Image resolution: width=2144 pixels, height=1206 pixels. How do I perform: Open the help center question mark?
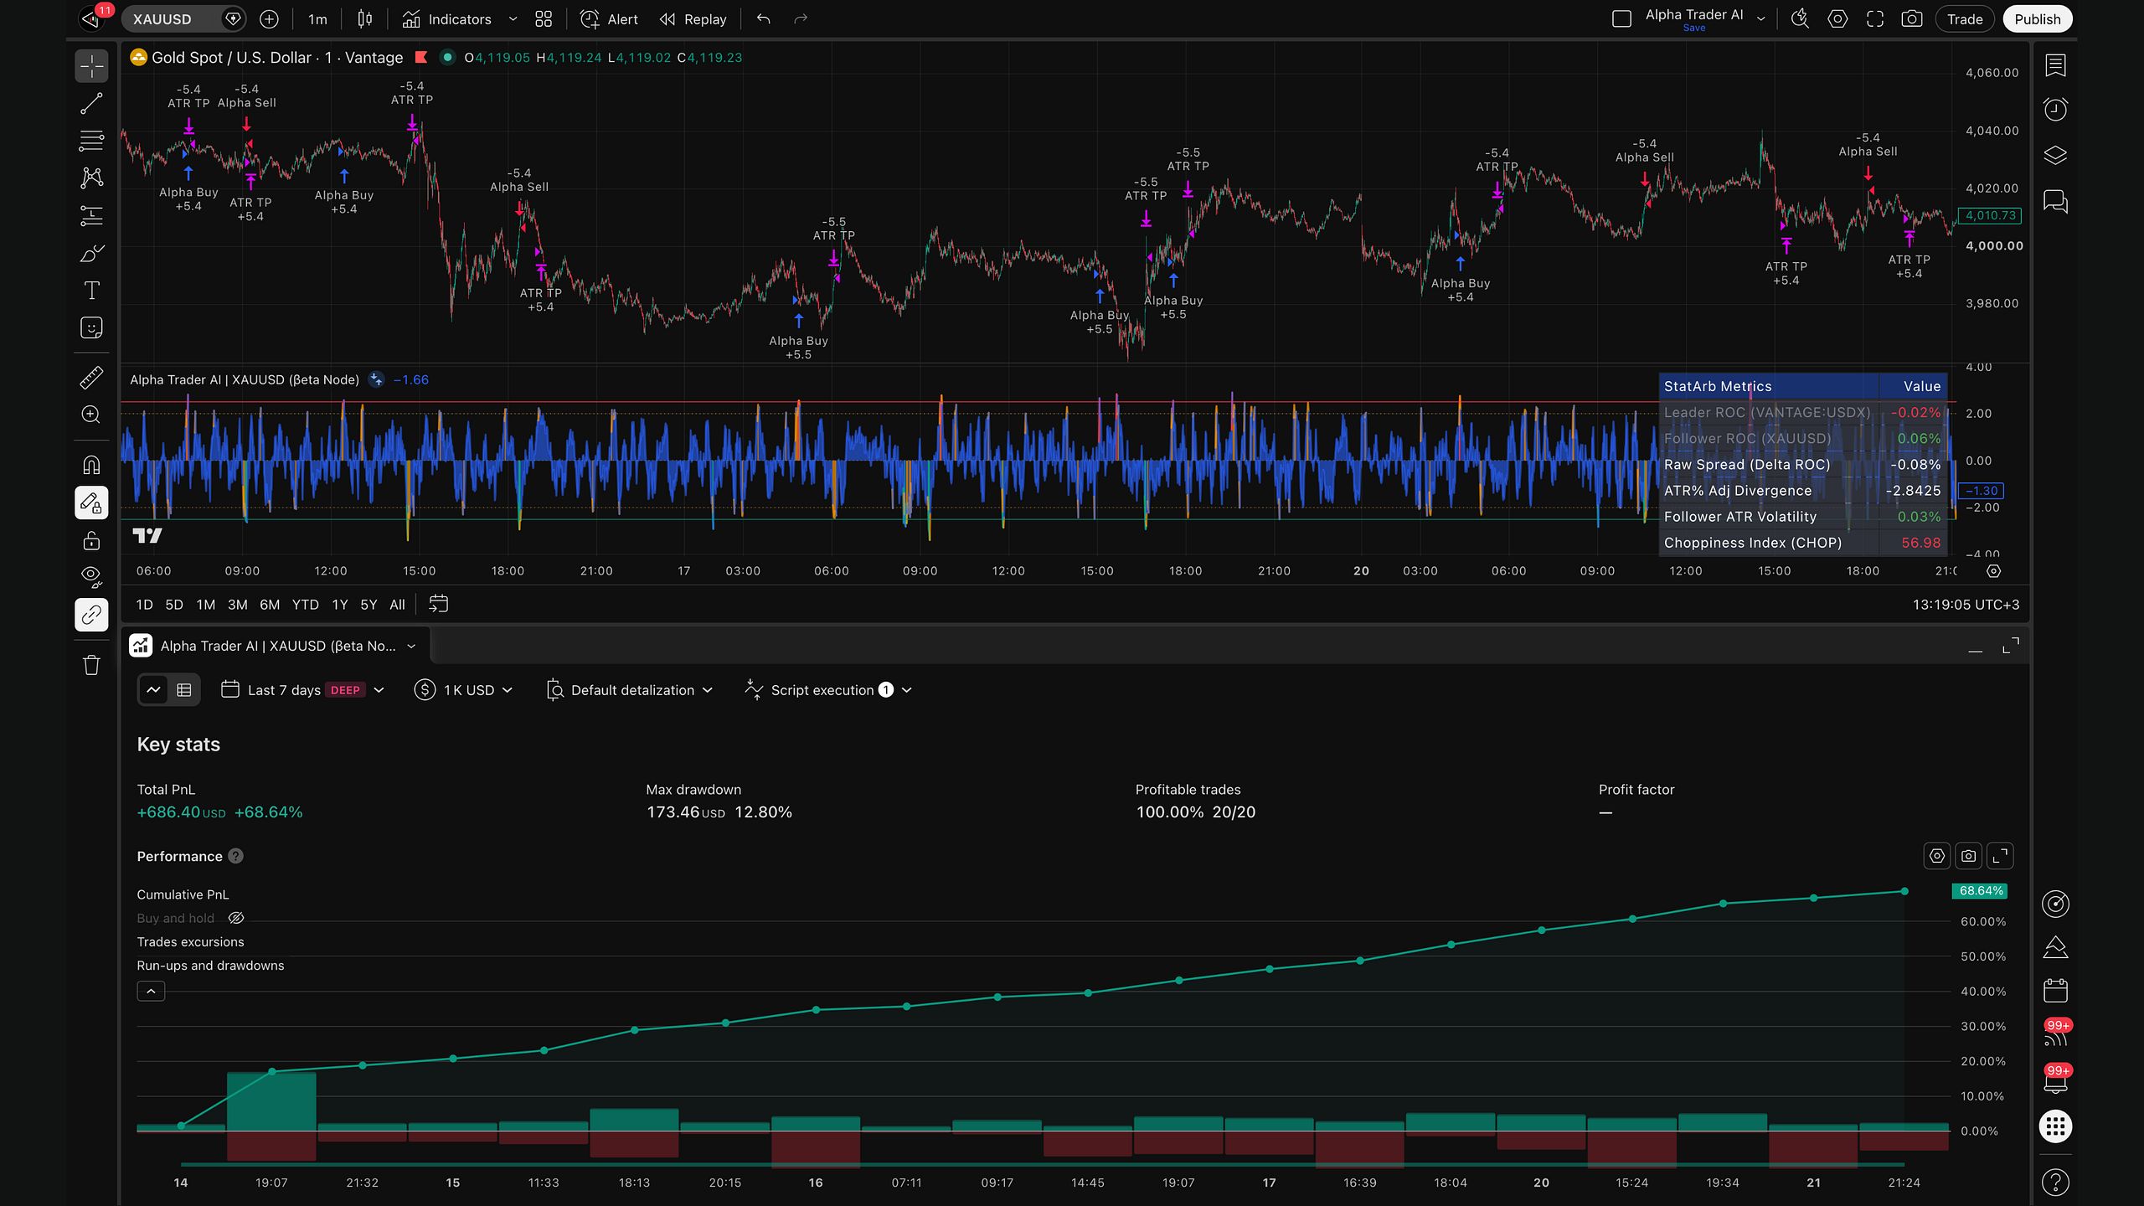coord(2055,1183)
